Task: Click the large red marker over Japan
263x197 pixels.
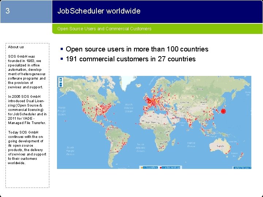Action: (x=223, y=111)
